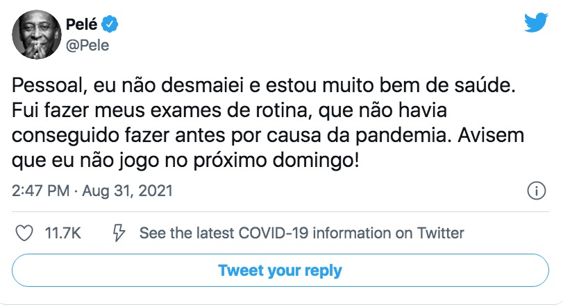The image size is (563, 307).
Task: Like the tweet with the heart icon
Action: pos(25,233)
